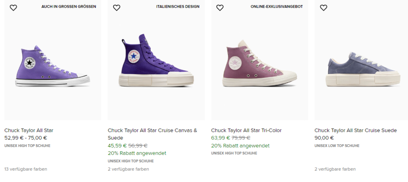This screenshot has height=182, width=408.
Task: Click the 45,59 € discounted price
Action: tap(117, 145)
